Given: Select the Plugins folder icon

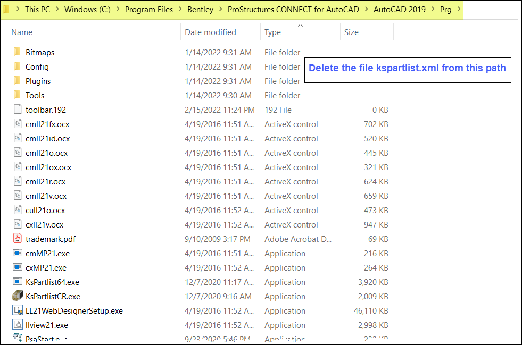Looking at the screenshot, I should tap(18, 80).
